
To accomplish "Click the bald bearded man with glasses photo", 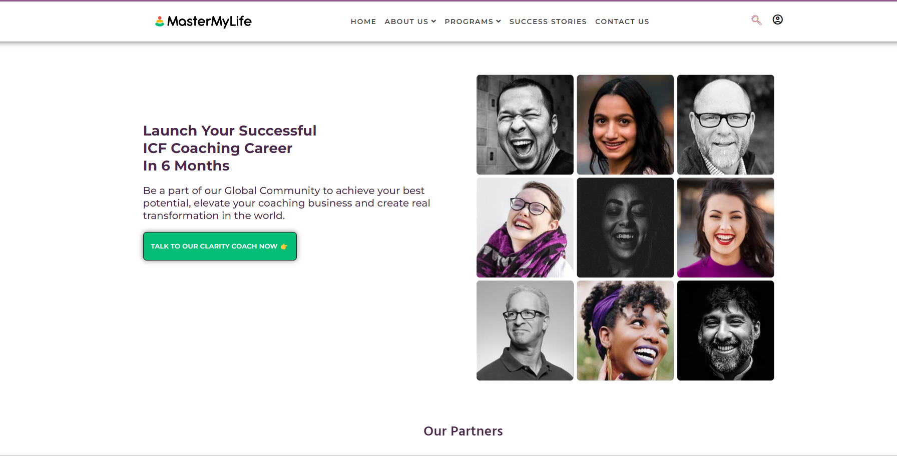I will tap(725, 124).
